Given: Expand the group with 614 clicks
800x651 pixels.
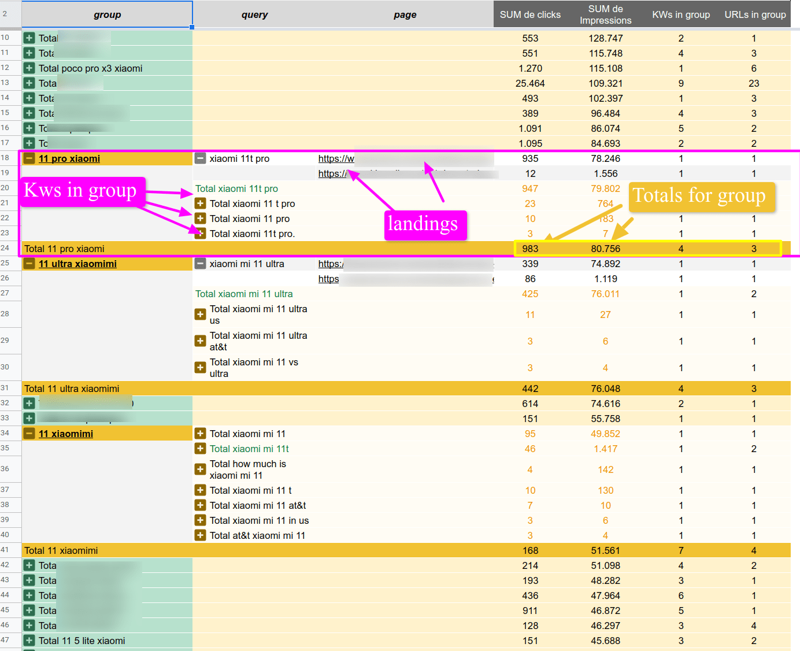Looking at the screenshot, I should (29, 404).
